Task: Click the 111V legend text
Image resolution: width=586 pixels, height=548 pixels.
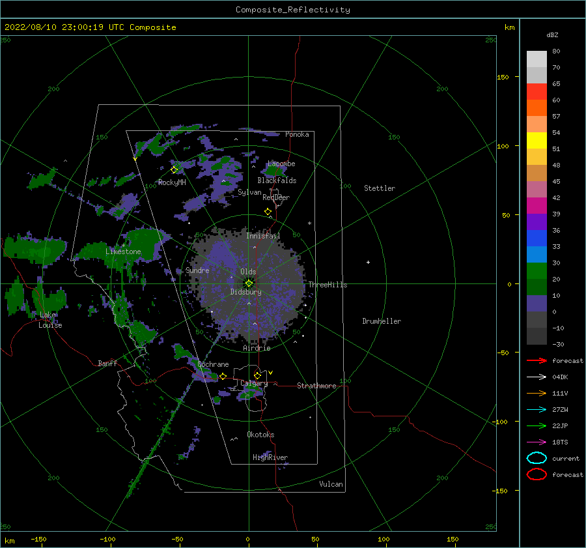Action: tap(560, 393)
